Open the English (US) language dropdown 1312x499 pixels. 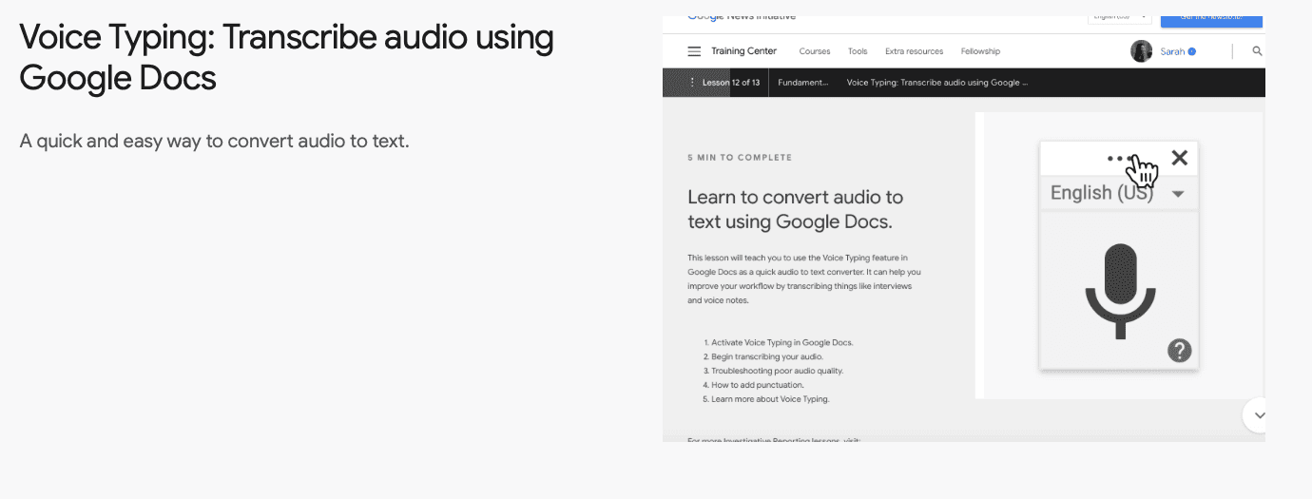point(1118,193)
